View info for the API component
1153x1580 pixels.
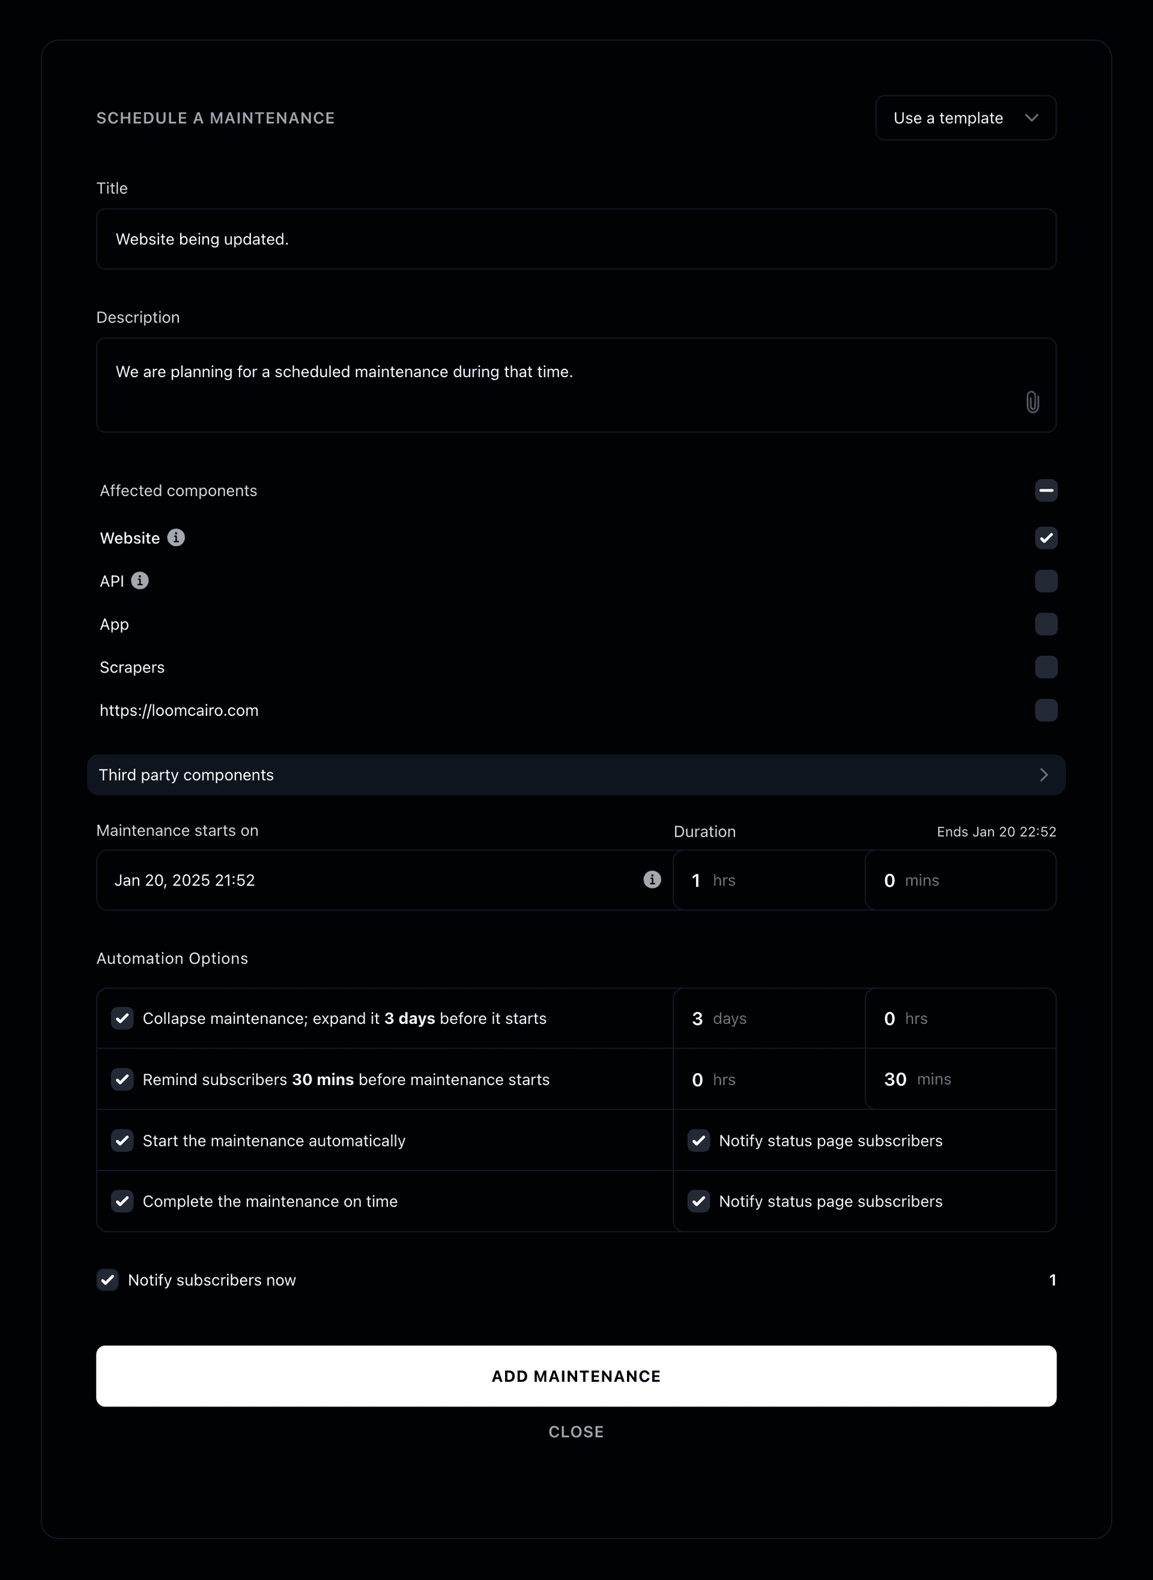141,581
